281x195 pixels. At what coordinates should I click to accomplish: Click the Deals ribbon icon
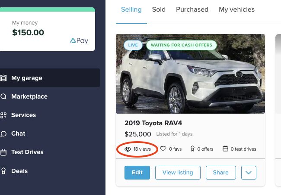pyautogui.click(x=3, y=171)
